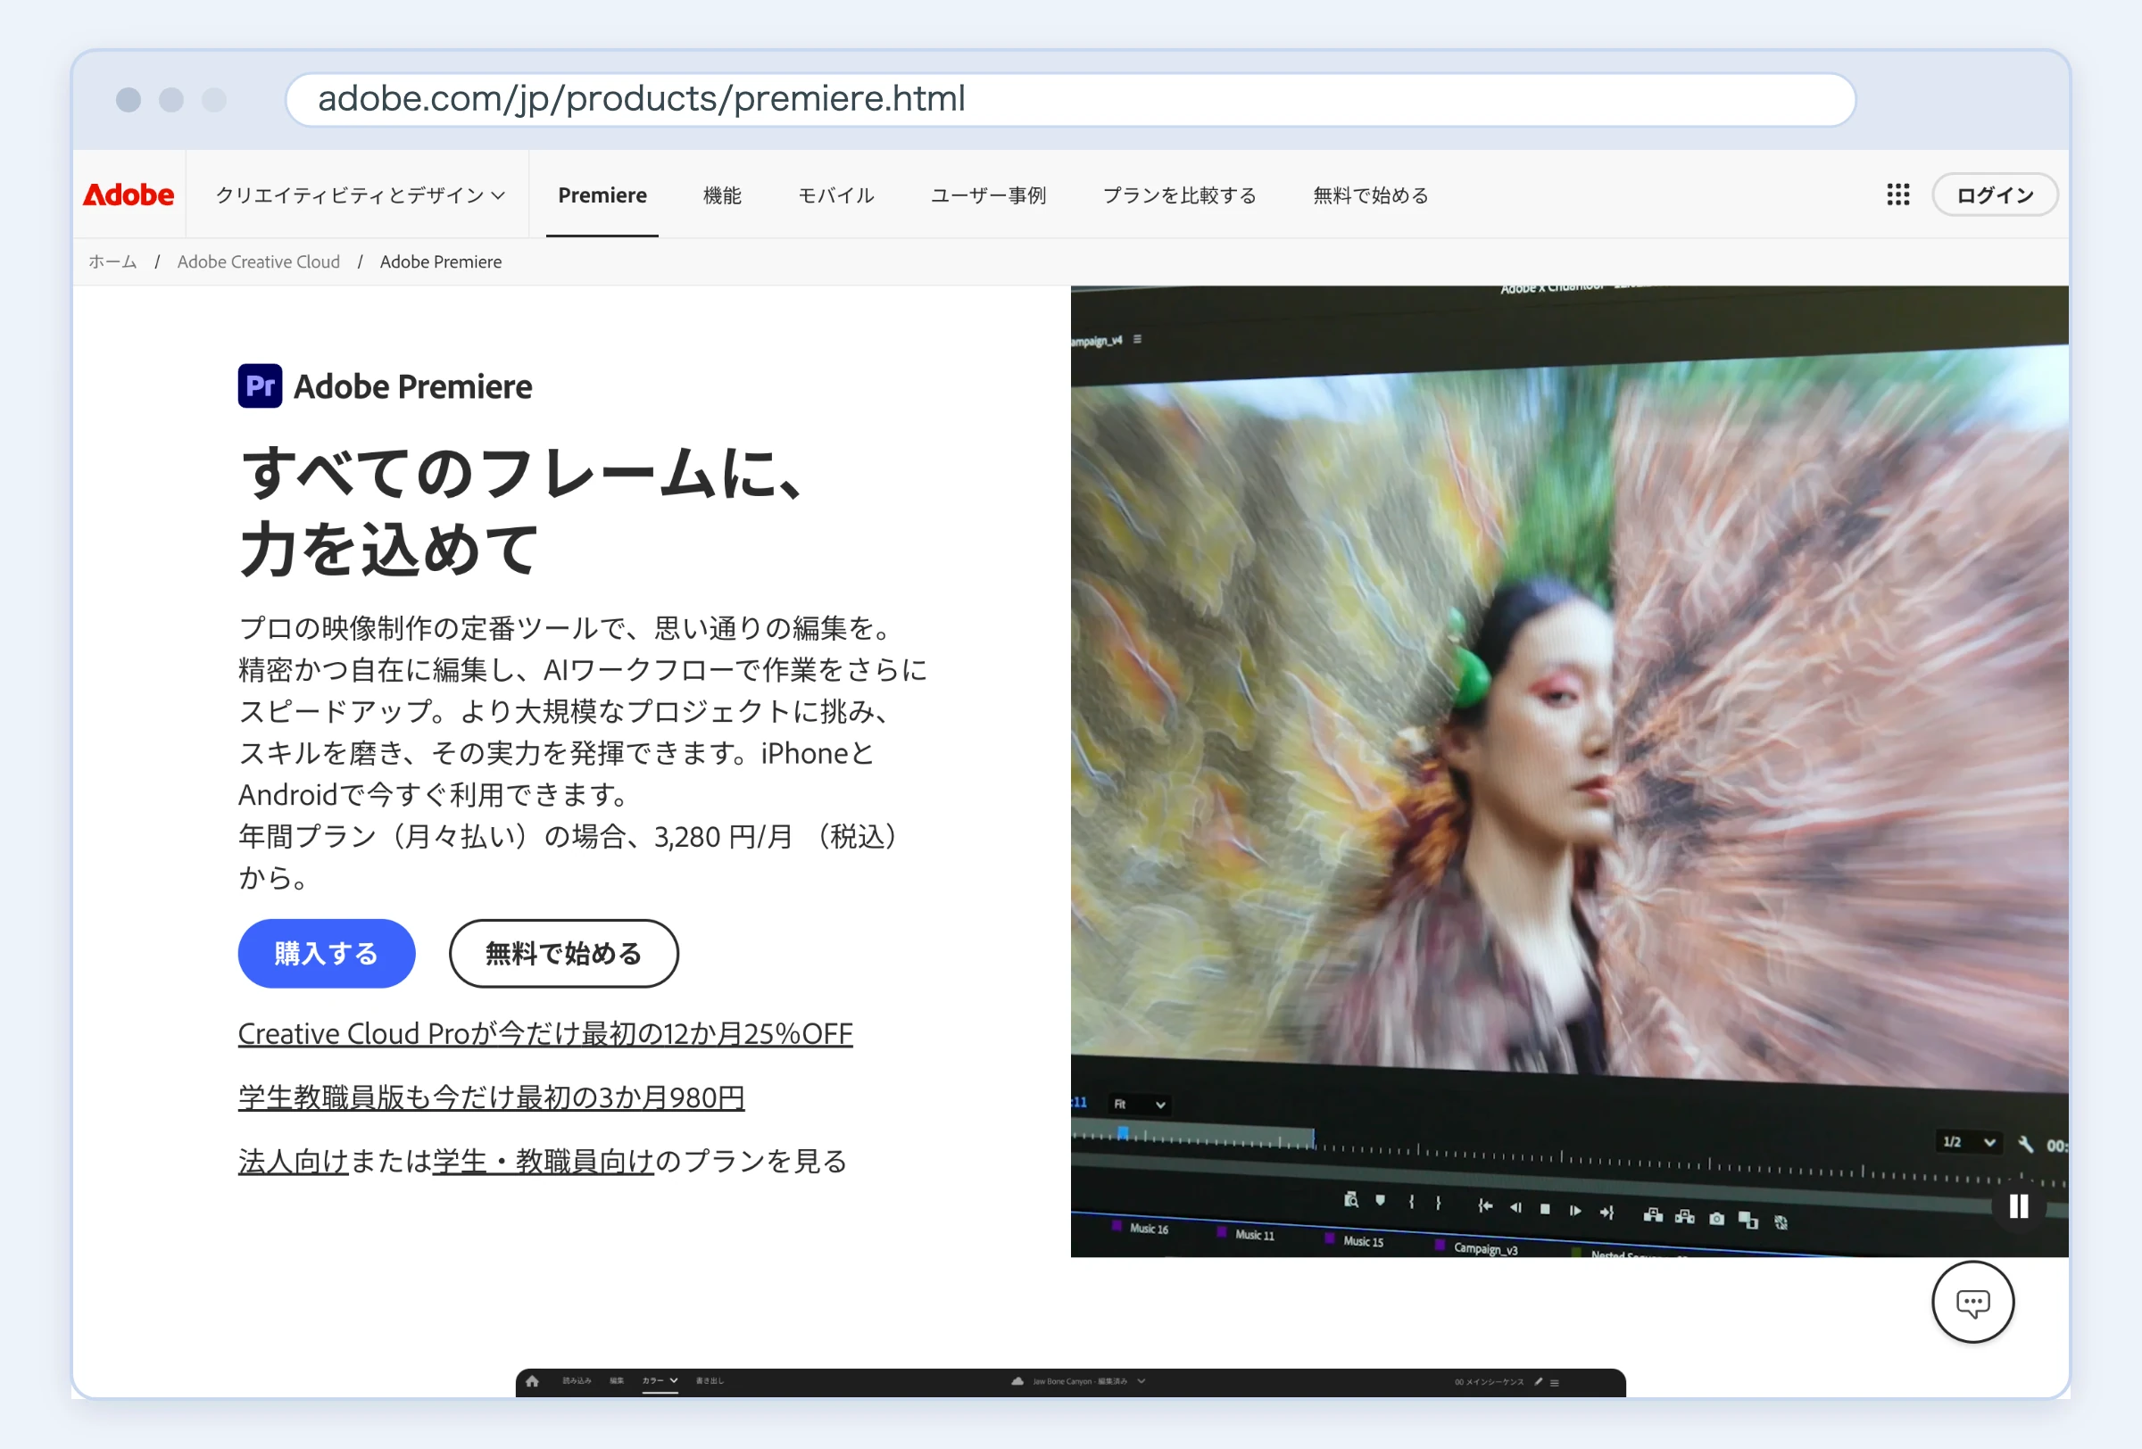Image resolution: width=2142 pixels, height=1449 pixels.
Task: Switch to the 編集 tab
Action: tap(617, 1380)
